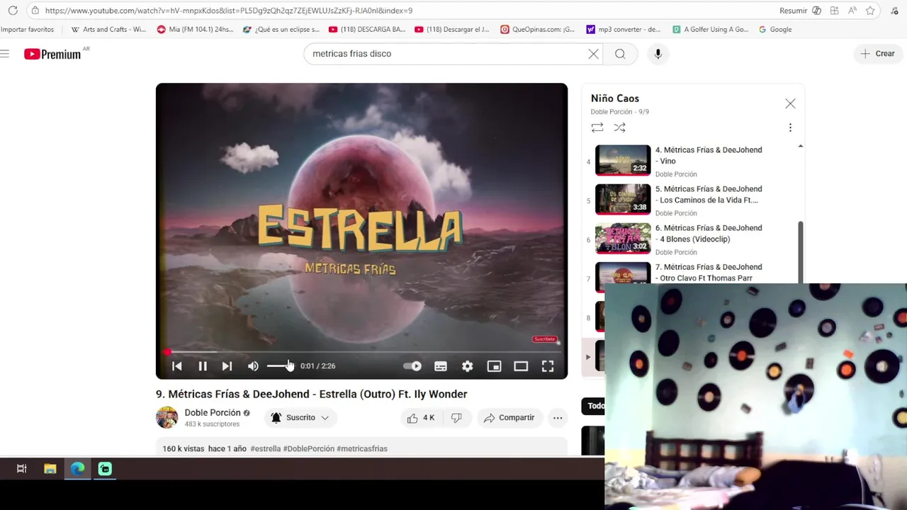The height and width of the screenshot is (510, 907).
Task: Open player settings gear
Action: coord(468,366)
